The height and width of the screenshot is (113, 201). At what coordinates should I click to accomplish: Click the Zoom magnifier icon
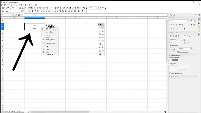[81, 8]
